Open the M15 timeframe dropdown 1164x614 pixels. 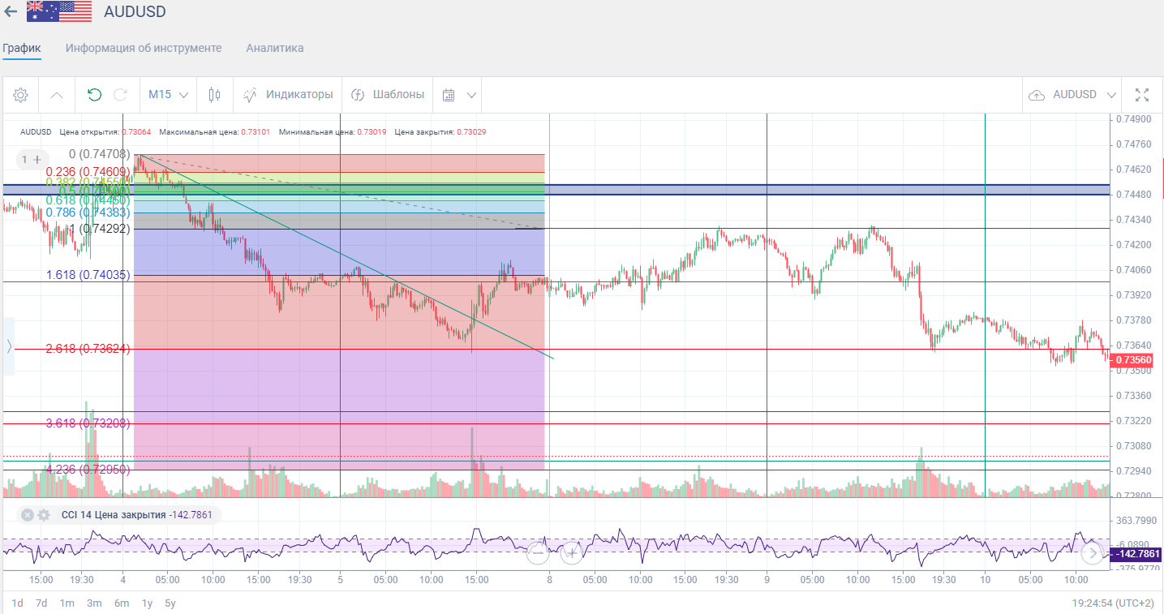(x=168, y=95)
